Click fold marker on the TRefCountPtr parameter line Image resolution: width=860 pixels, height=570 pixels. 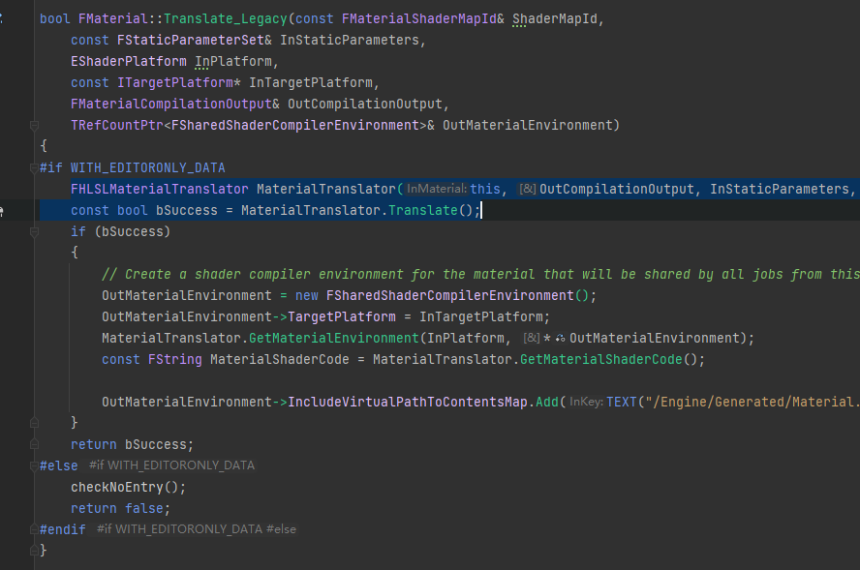coord(34,125)
